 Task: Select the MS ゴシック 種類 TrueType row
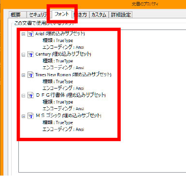coord(57,122)
